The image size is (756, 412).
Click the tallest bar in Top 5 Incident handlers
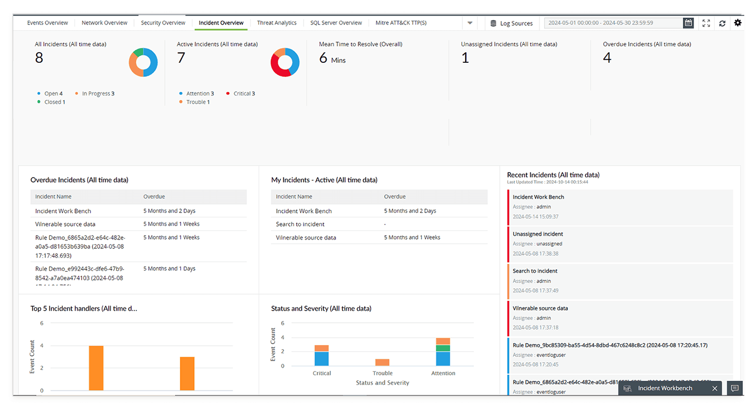pyautogui.click(x=96, y=368)
